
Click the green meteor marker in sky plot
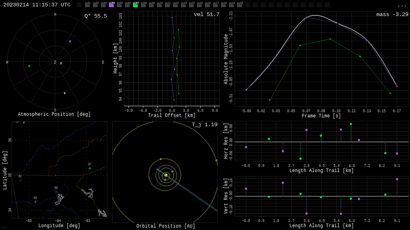pyautogui.click(x=29, y=66)
